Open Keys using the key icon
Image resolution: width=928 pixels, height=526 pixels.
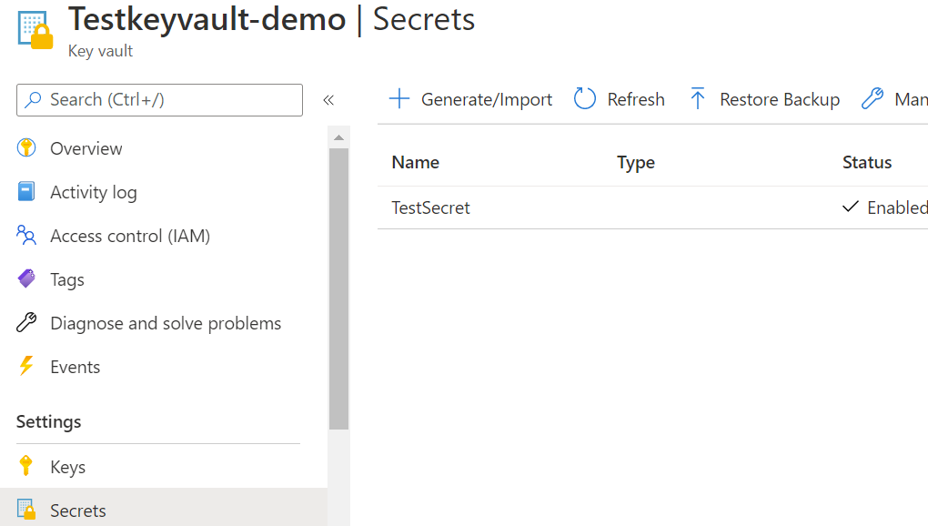pos(25,466)
